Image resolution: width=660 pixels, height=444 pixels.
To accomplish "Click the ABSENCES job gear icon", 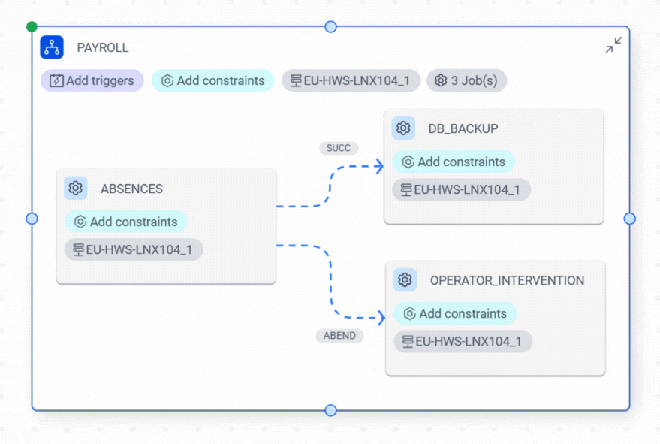I will point(75,188).
